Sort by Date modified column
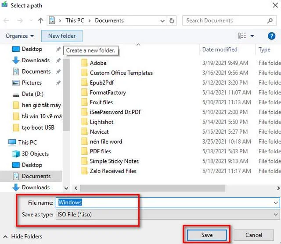281x244 pixels. (220, 50)
